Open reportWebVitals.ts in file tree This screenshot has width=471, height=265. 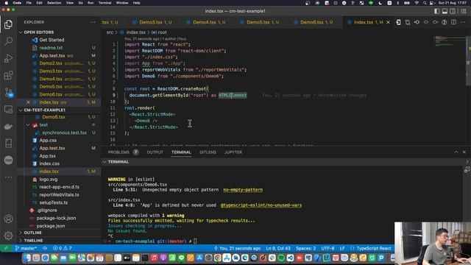(x=59, y=194)
